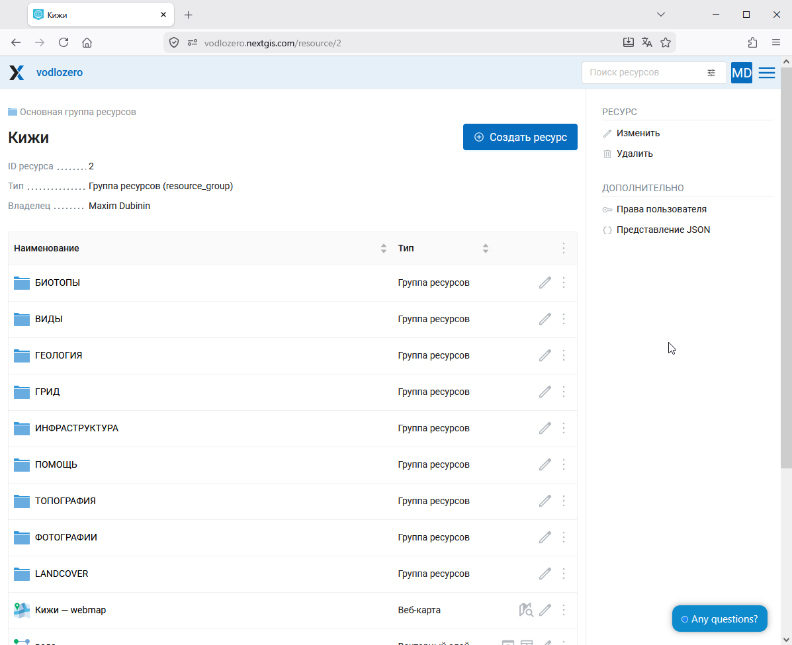Edit the БИОТОПЫ group with pencil icon
This screenshot has height=645, width=792.
(545, 283)
